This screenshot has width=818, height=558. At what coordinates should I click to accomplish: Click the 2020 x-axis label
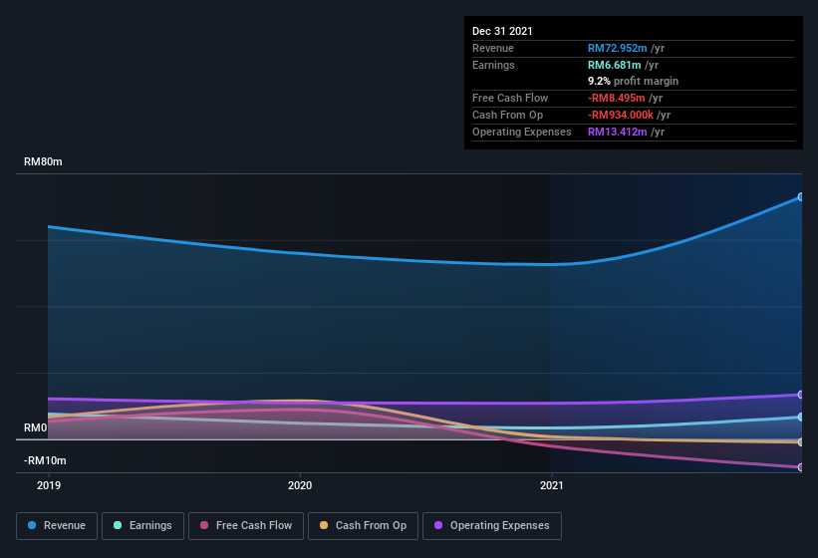tap(300, 485)
